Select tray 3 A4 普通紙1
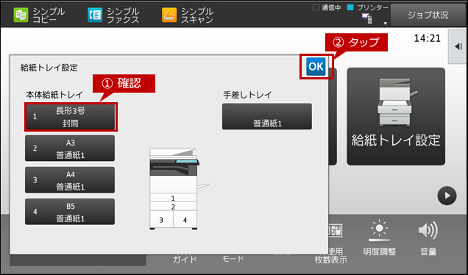The width and height of the screenshot is (468, 275). pyautogui.click(x=70, y=180)
